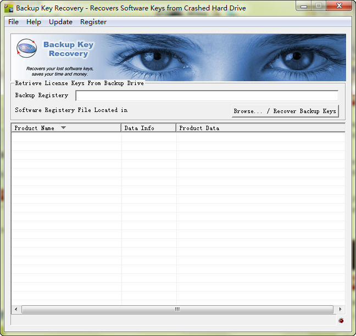Click the Product Data column header
The image size is (356, 336).
coord(260,128)
